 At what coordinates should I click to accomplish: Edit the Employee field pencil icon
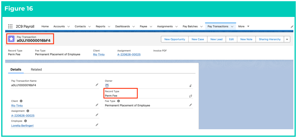[x=97, y=125]
